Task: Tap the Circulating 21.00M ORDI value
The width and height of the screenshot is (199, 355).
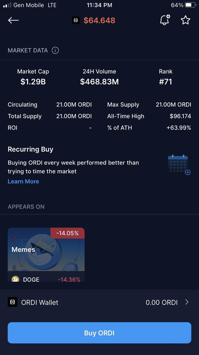Action: pyautogui.click(x=74, y=104)
